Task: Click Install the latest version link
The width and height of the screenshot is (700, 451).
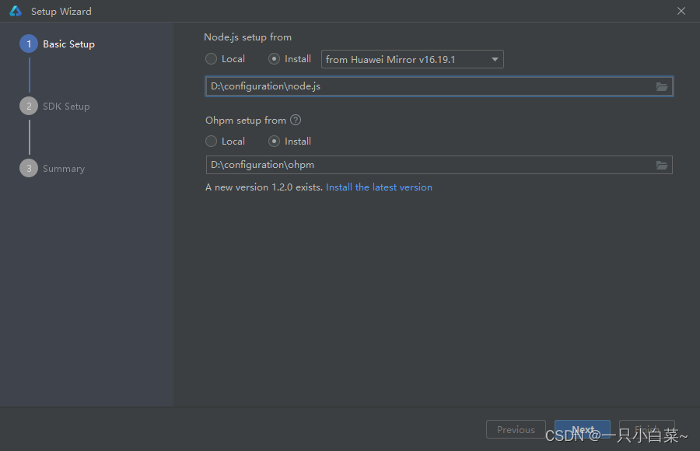Action: (x=379, y=187)
